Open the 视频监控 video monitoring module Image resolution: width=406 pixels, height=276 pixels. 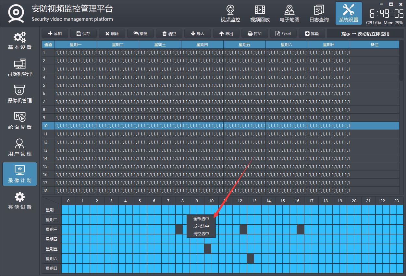[230, 14]
